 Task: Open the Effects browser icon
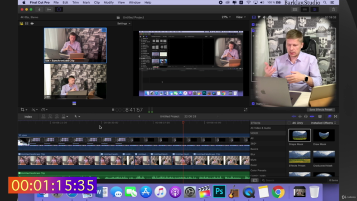330,117
